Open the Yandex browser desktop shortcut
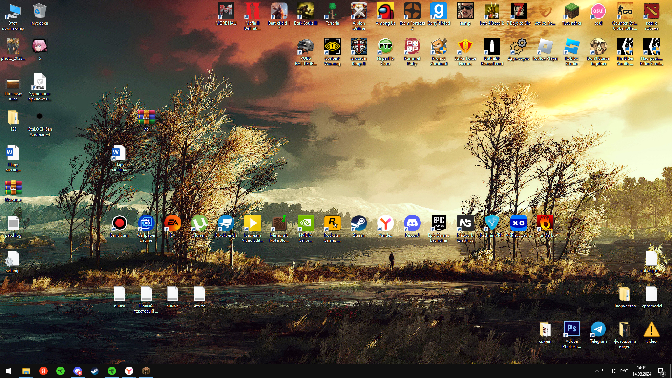The image size is (672, 378). coord(385,226)
